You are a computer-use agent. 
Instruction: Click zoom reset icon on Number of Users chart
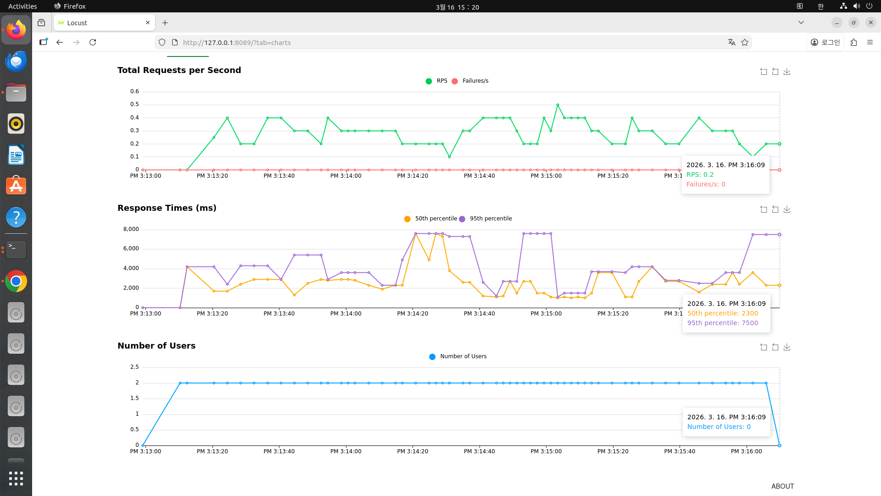click(775, 347)
